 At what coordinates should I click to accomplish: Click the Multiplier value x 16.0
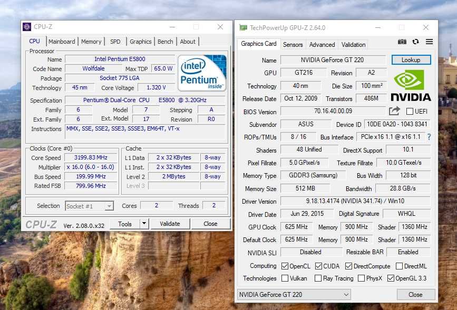tap(91, 167)
